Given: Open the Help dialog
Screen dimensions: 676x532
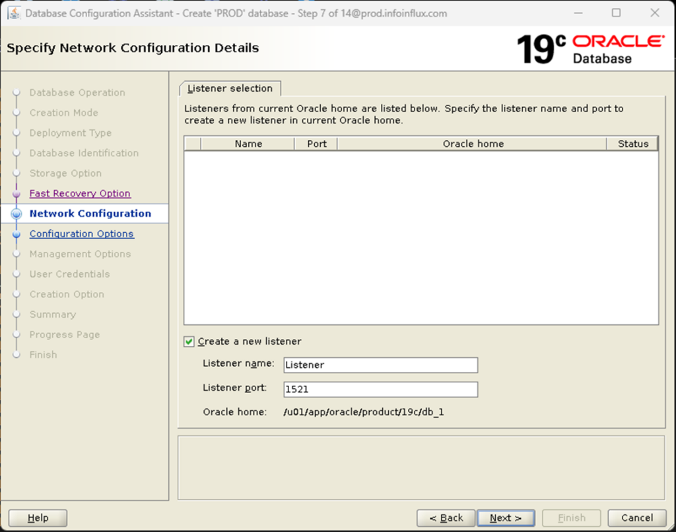Looking at the screenshot, I should click(x=37, y=517).
